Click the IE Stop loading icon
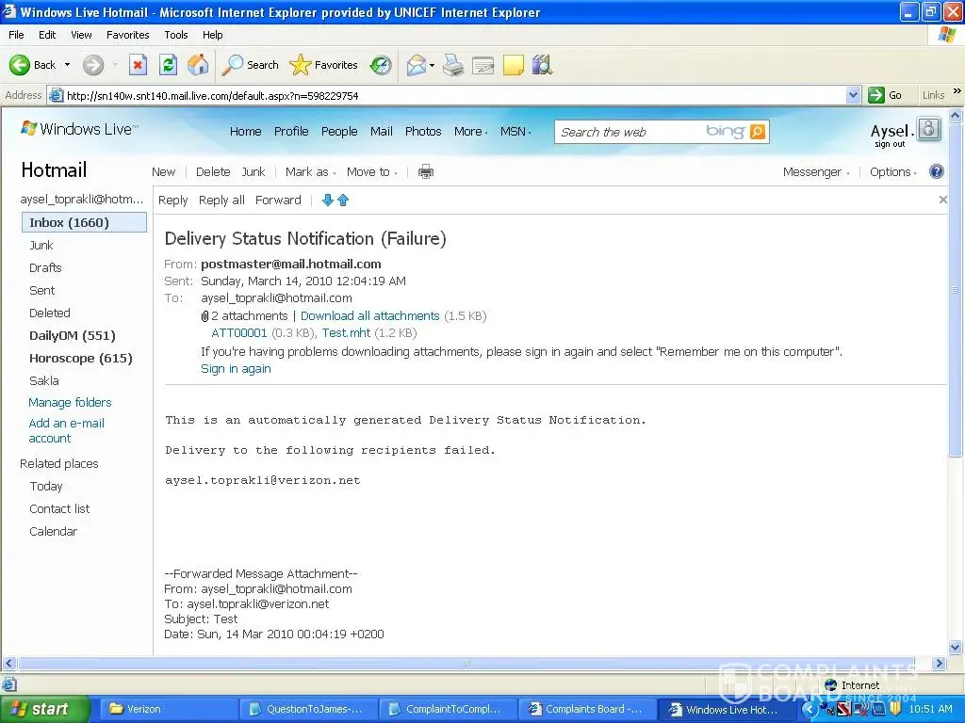This screenshot has height=723, width=965. pos(138,65)
